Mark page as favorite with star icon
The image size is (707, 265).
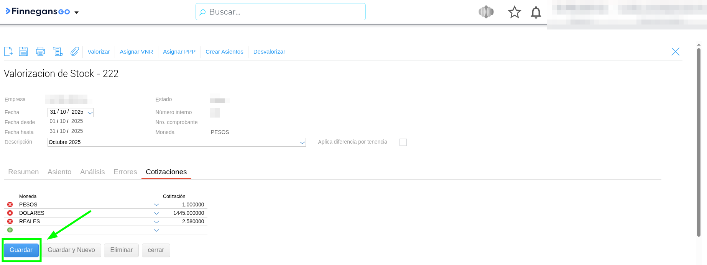point(514,12)
